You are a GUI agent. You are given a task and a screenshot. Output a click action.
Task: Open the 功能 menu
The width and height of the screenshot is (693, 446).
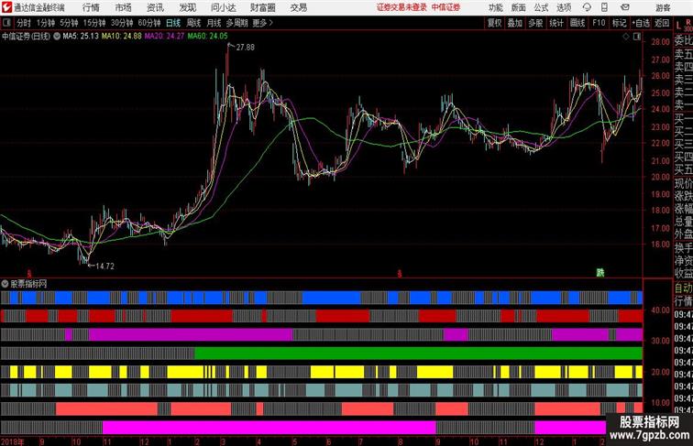495,7
